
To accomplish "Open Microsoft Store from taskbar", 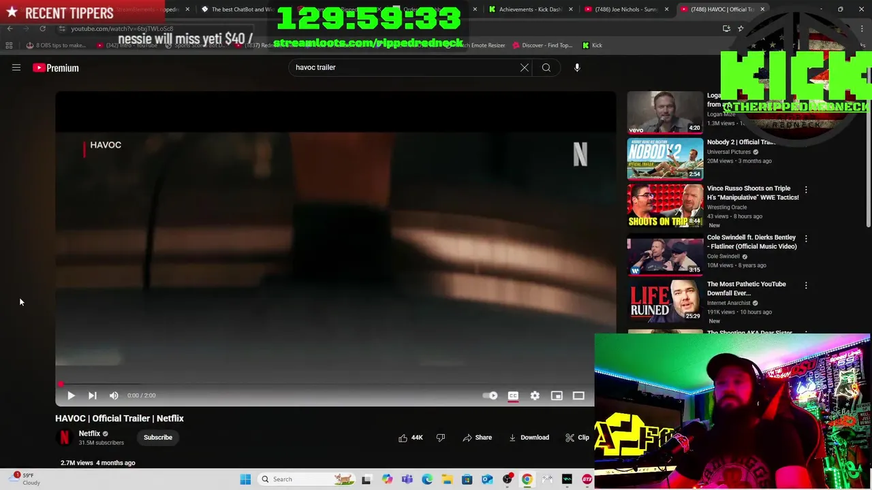I will (467, 479).
